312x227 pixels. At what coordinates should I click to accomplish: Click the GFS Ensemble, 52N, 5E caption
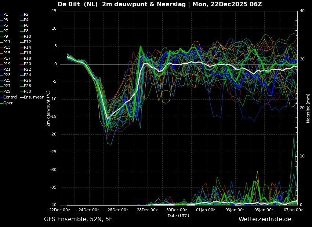tap(78, 219)
